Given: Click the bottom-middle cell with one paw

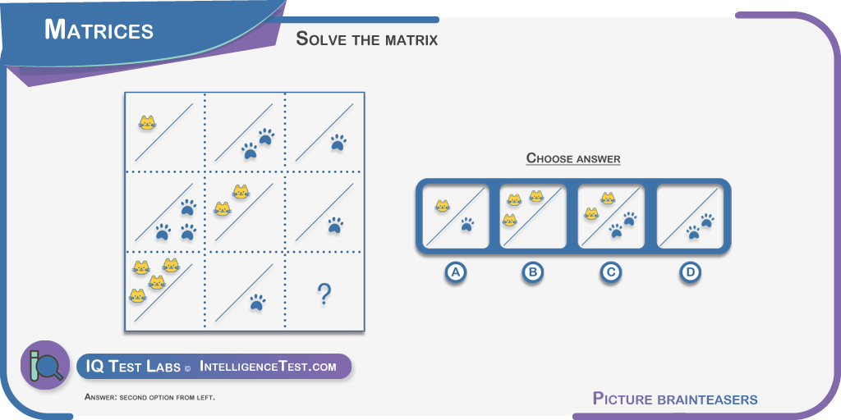Looking at the screenshot, I should pos(245,291).
